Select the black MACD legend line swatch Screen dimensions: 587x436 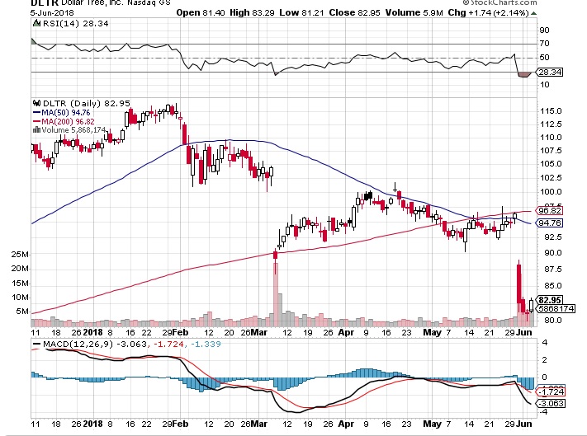click(36, 344)
